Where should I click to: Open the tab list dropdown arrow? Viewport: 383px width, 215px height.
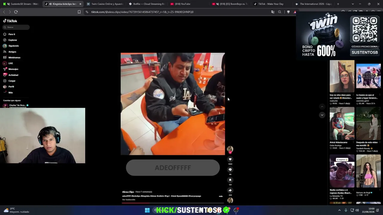(353, 4)
